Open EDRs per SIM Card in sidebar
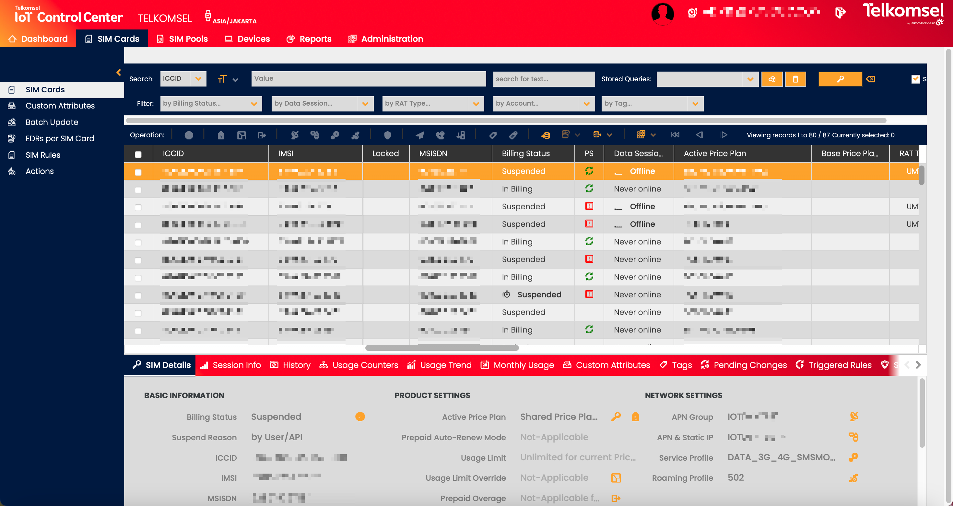The width and height of the screenshot is (953, 506). coord(60,138)
